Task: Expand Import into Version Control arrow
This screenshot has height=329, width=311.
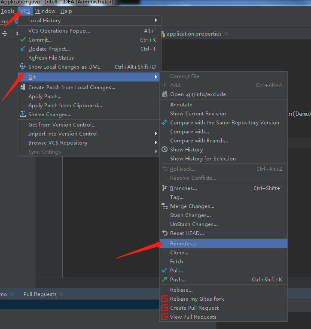Action: tap(156, 133)
